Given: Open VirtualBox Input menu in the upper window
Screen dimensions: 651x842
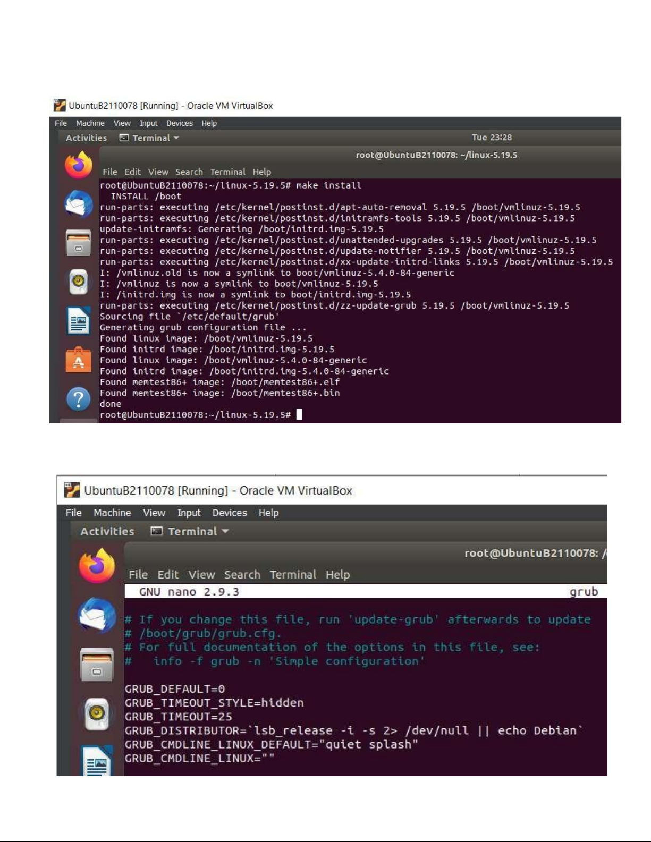Looking at the screenshot, I should tap(149, 123).
